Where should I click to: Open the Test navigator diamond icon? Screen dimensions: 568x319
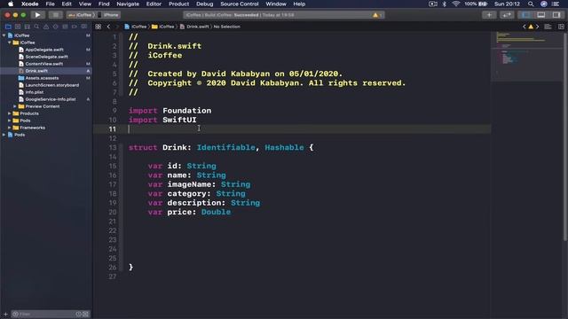point(55,27)
